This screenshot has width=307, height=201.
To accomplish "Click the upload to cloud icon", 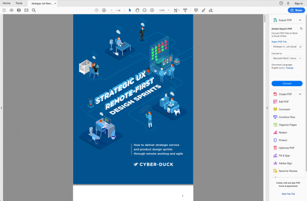I will coord(12,10).
